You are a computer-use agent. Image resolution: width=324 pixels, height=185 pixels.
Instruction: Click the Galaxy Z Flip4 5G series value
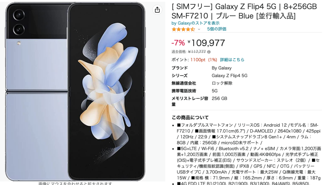(229, 75)
